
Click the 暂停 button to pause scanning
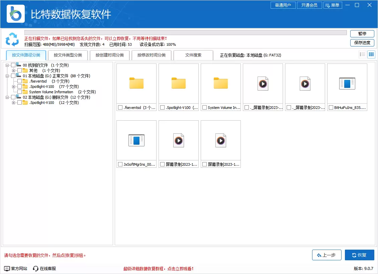point(362,34)
